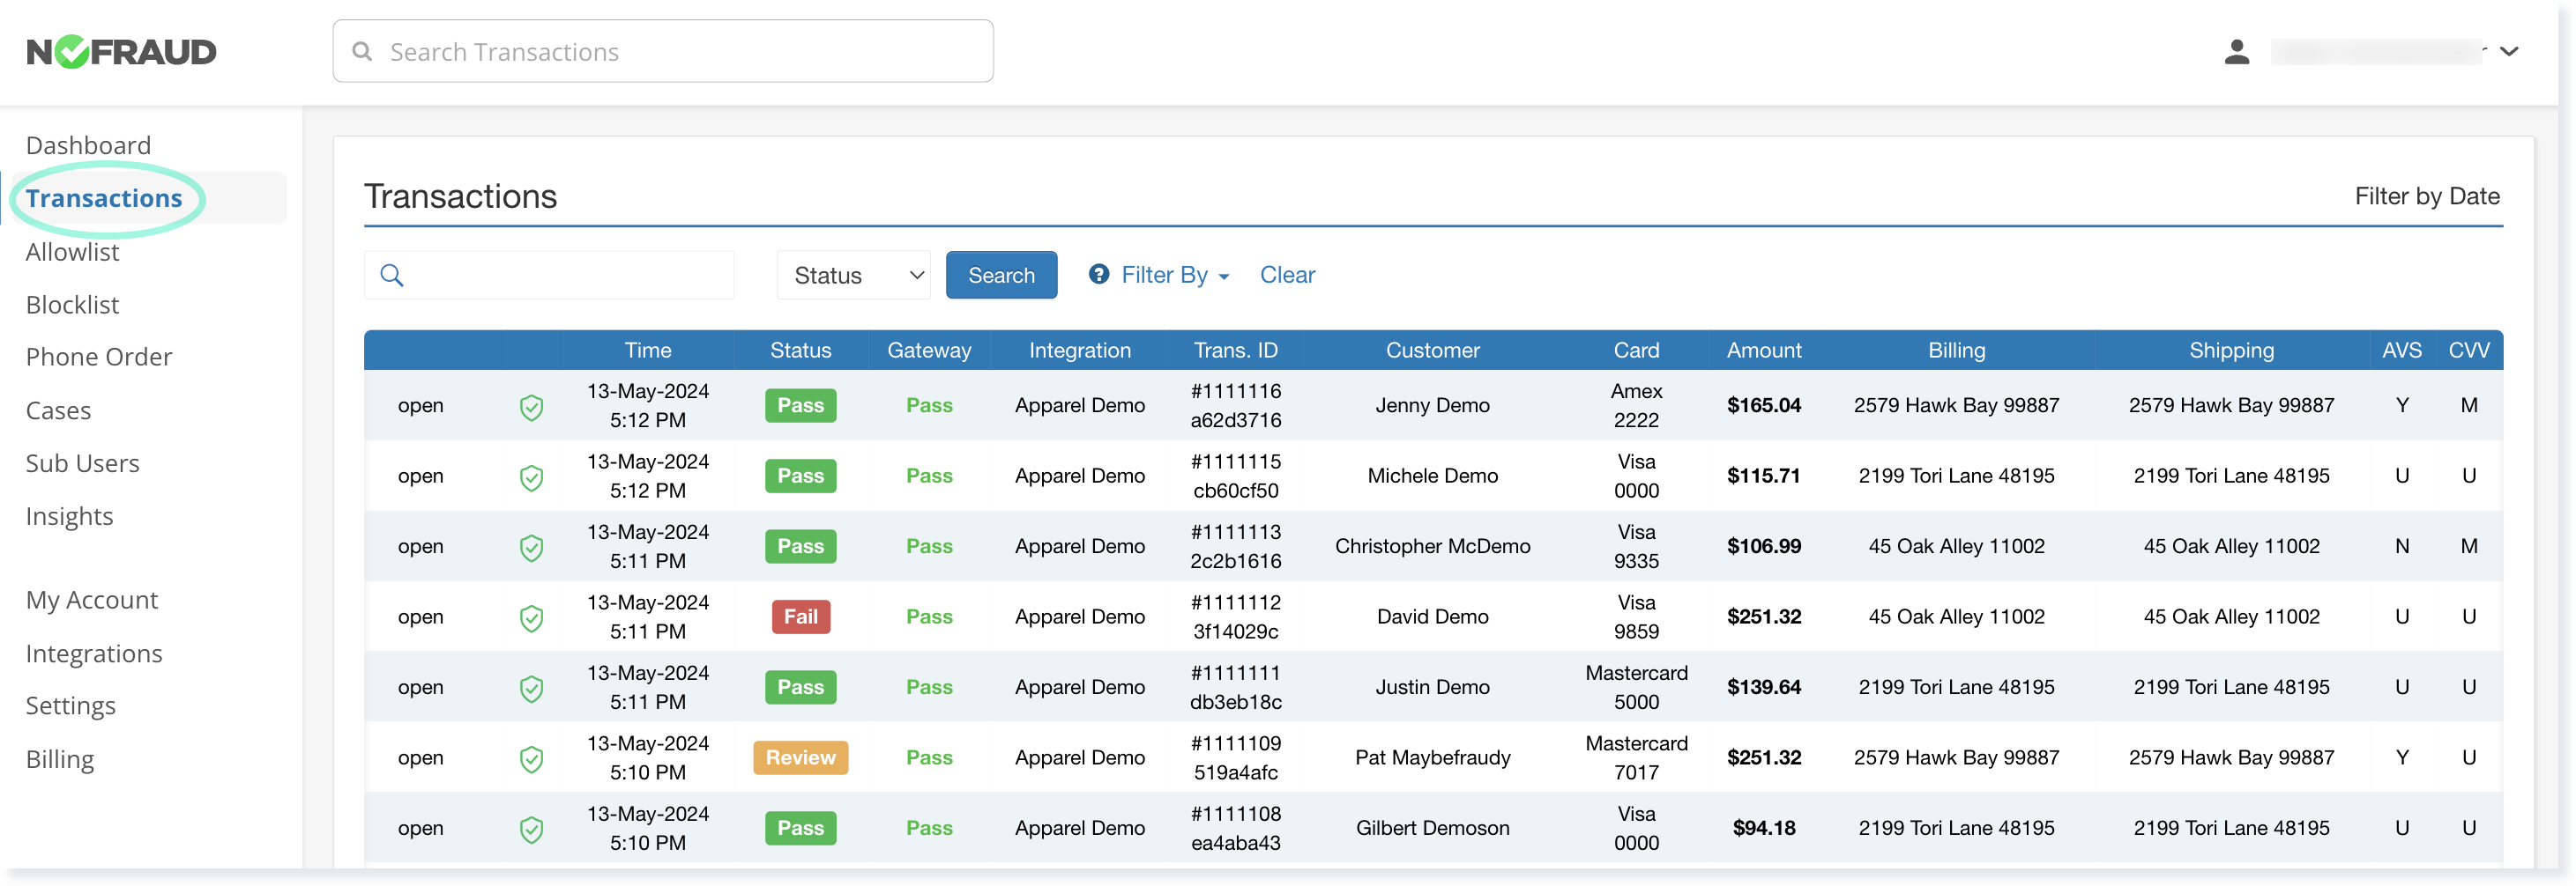The width and height of the screenshot is (2576, 886).
Task: Click the magnifier icon in the filter search field
Action: (392, 275)
